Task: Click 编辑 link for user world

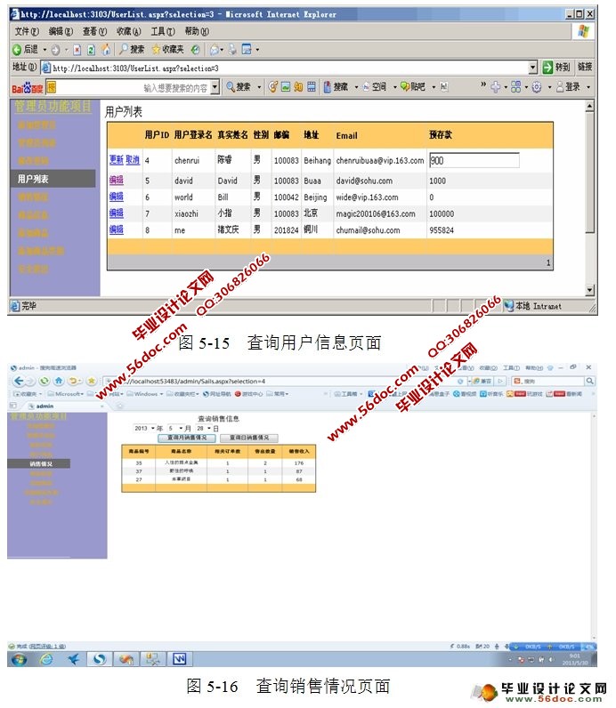Action: click(116, 197)
